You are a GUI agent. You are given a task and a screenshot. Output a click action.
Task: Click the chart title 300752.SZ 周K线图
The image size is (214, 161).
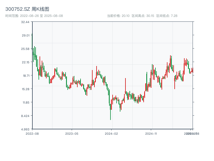click(x=27, y=9)
